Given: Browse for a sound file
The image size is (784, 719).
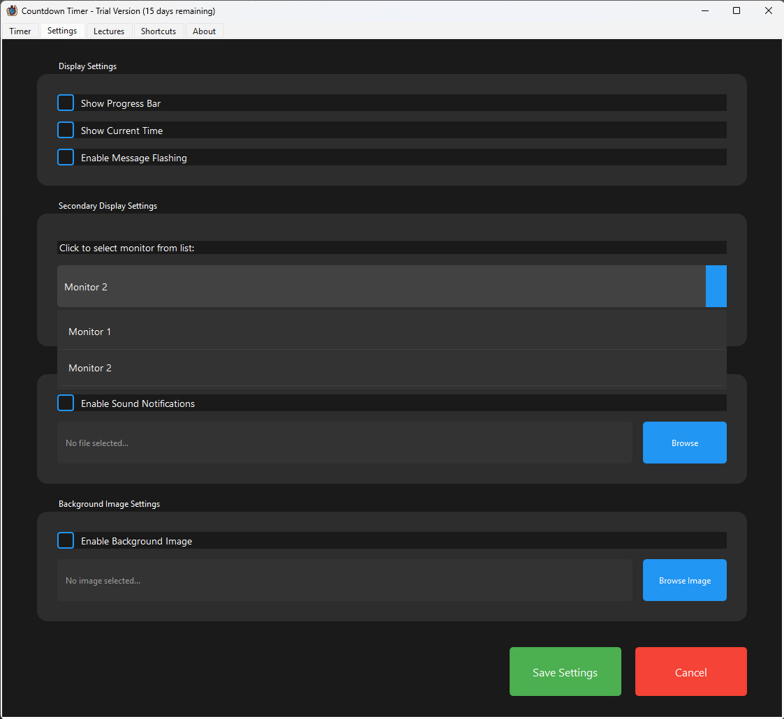Looking at the screenshot, I should [x=684, y=443].
